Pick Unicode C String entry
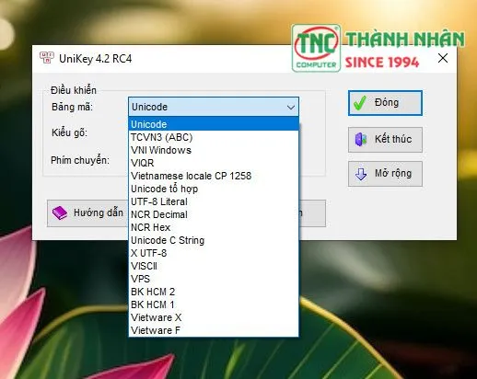 click(214, 240)
